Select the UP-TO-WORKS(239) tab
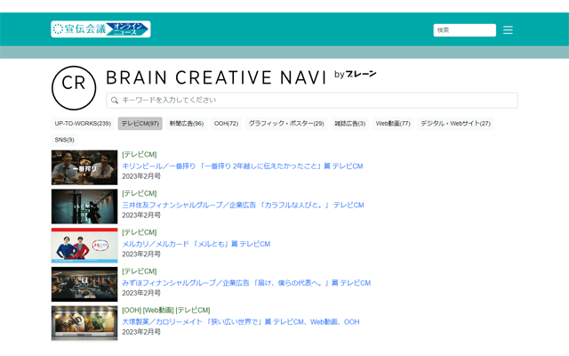Viewport: 569px width, 356px height. [x=83, y=124]
